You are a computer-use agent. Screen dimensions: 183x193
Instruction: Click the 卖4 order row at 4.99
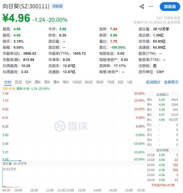click(x=162, y=105)
